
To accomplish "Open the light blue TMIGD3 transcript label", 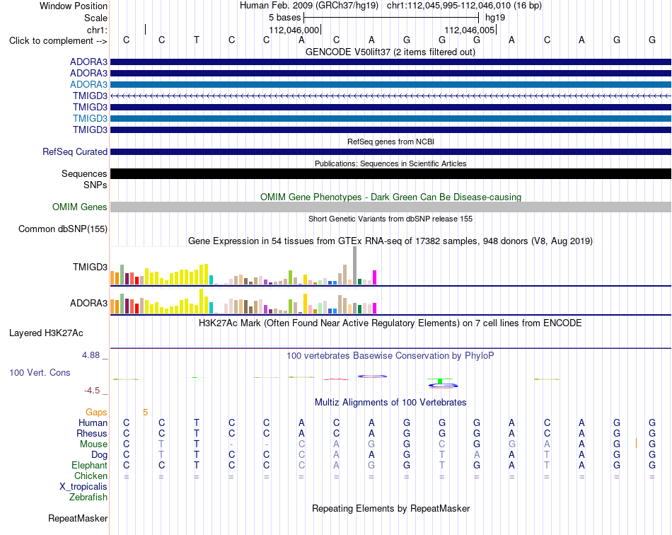I will (x=90, y=118).
